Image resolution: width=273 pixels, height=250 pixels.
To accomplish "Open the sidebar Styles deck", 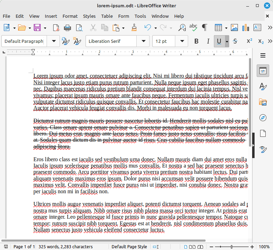I will tap(263, 86).
